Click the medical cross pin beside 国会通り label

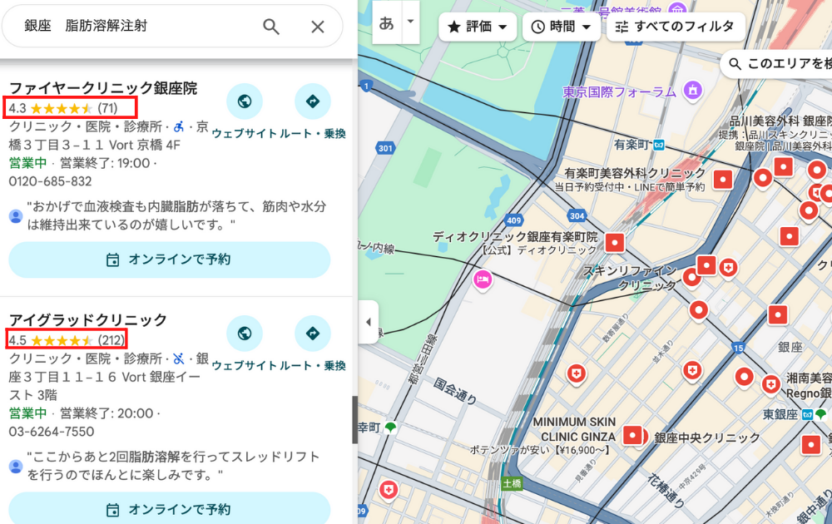tap(577, 373)
